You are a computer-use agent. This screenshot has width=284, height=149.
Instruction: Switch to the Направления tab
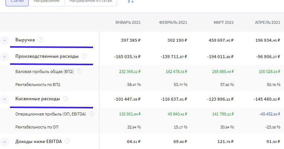tap(46, 2)
